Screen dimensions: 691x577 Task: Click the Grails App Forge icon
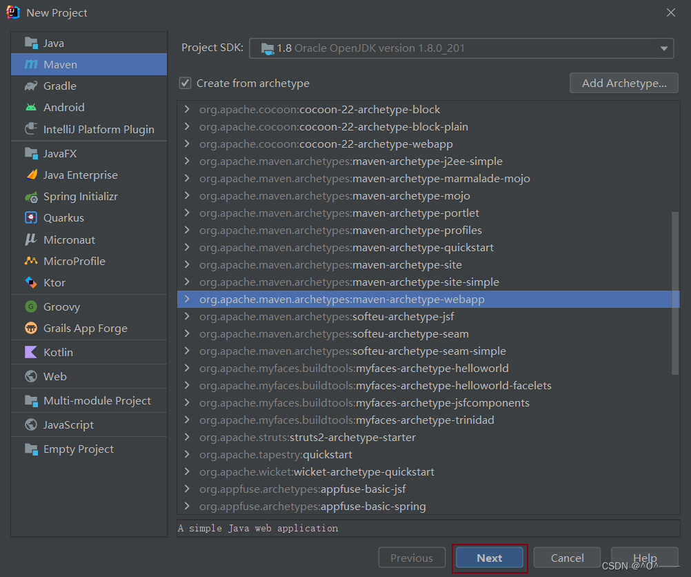(x=31, y=329)
